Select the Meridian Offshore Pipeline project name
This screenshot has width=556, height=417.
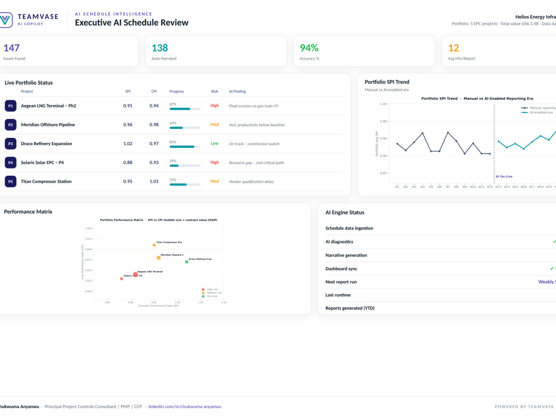(48, 125)
